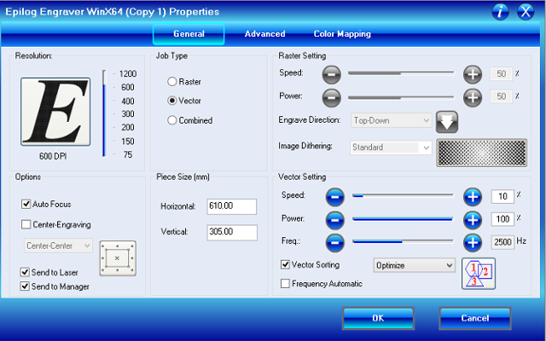
Task: Click the 75 resolution label
Action: pyautogui.click(x=128, y=154)
